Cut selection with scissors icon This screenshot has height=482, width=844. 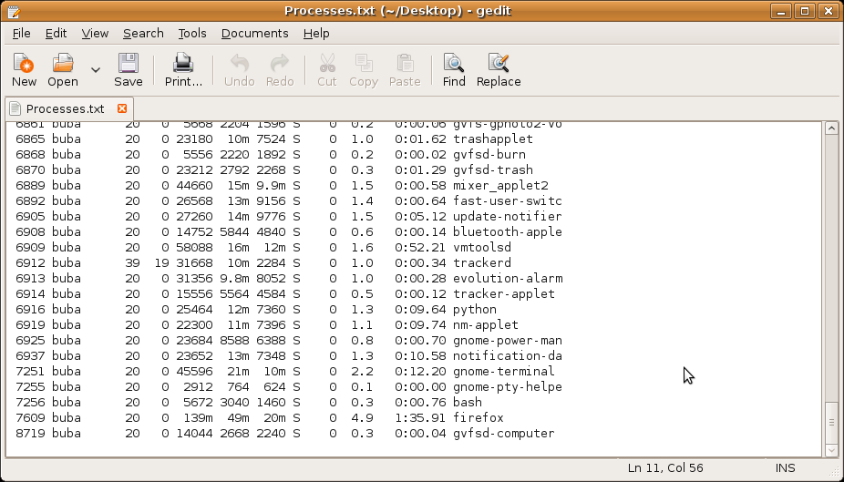(x=326, y=70)
